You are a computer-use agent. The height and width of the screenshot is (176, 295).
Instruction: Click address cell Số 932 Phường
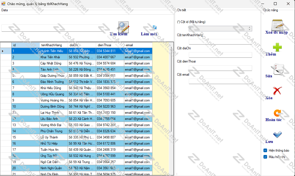pos(82,57)
